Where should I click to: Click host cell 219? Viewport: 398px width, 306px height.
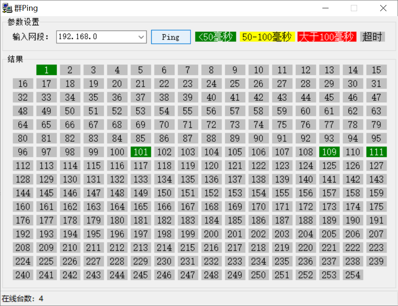tap(282, 248)
